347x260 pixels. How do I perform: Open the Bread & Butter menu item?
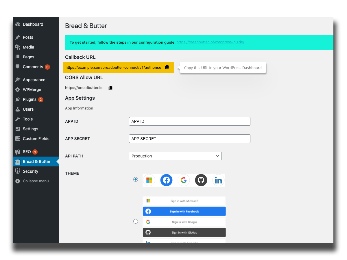(x=36, y=161)
